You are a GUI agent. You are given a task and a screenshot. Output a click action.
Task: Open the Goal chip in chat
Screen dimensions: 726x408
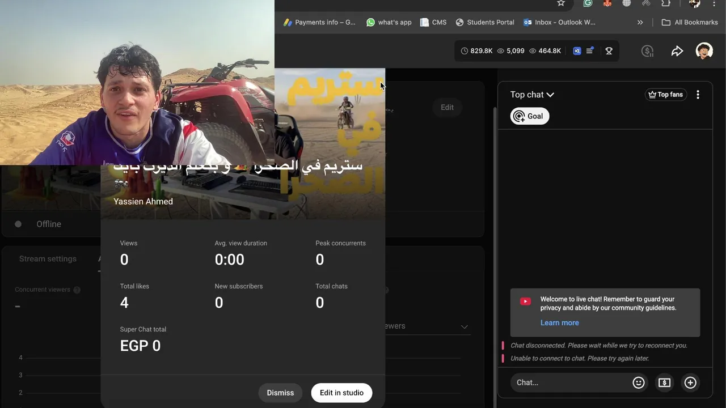click(530, 116)
